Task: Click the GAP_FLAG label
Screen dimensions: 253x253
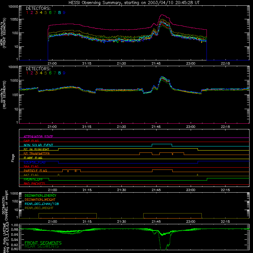Action: pos(31,141)
